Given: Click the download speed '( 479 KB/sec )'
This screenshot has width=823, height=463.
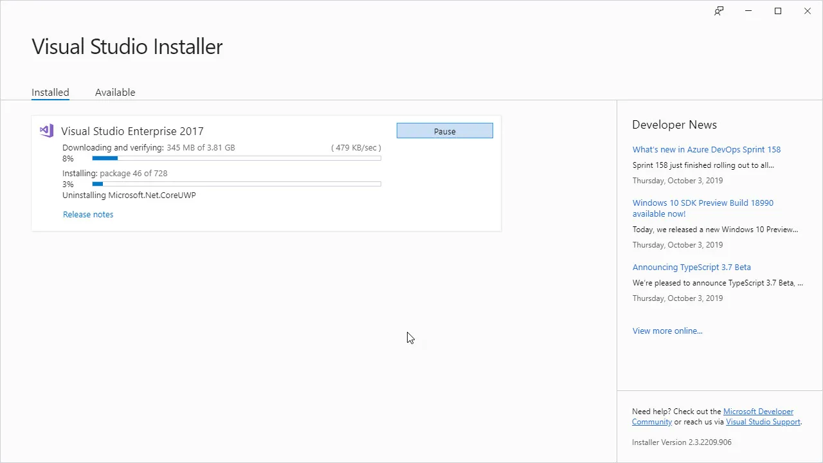Looking at the screenshot, I should (356, 148).
